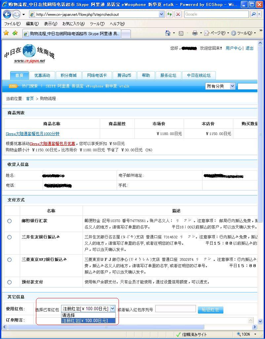Open the ファイル(F) menu
The image size is (265, 339).
tap(12, 24)
